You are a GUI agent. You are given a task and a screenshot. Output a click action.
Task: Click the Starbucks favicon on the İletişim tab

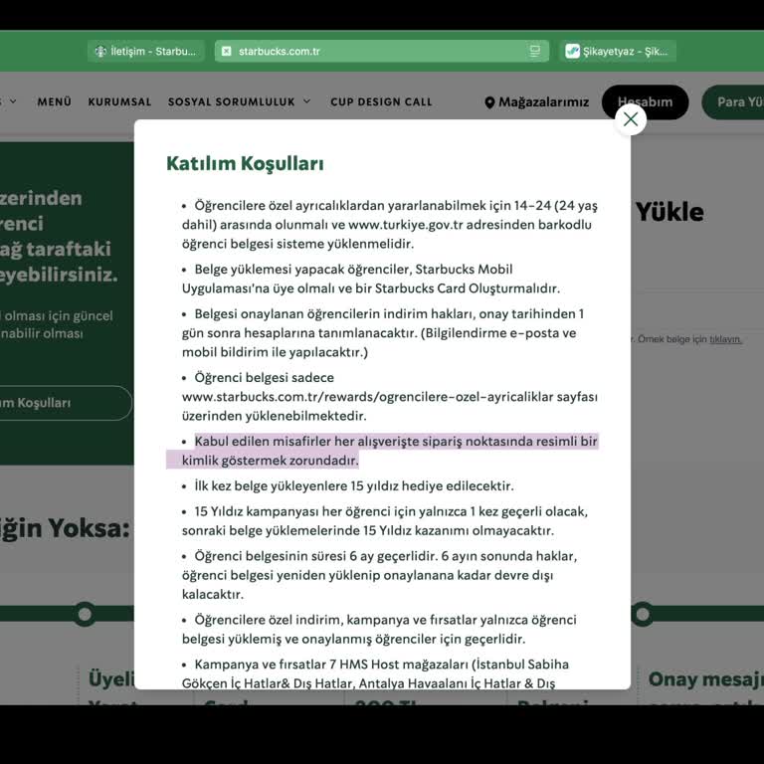(100, 51)
